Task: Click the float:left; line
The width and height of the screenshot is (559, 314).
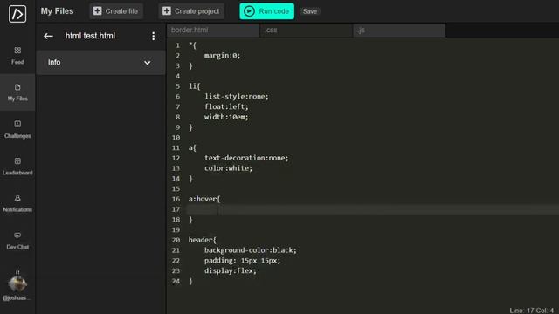Action: pyautogui.click(x=226, y=106)
